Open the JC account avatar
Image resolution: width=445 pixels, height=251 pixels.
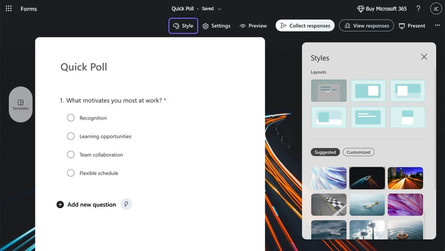click(x=436, y=8)
